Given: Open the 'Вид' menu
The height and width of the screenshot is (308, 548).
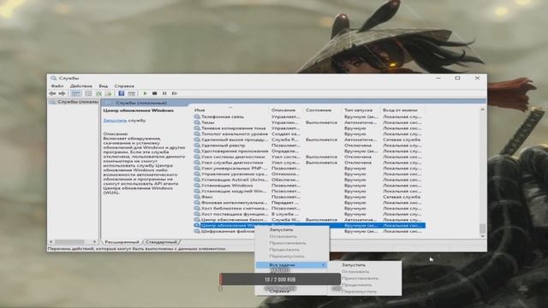Looking at the screenshot, I should (x=103, y=86).
